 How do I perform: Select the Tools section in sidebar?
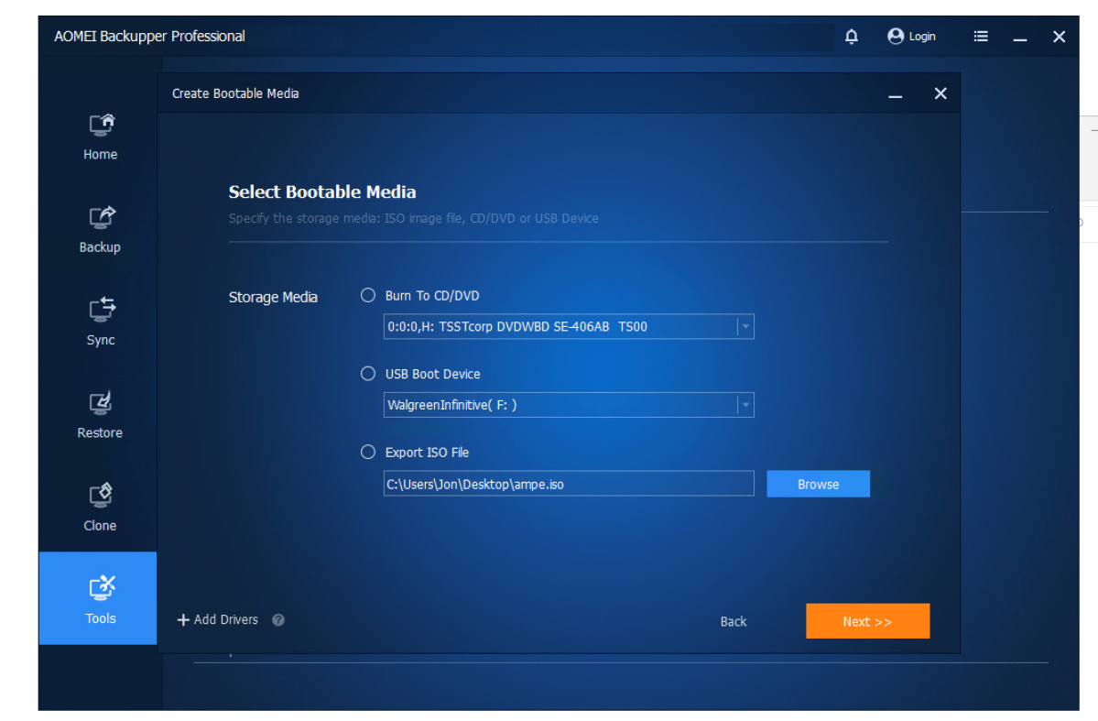tap(98, 597)
